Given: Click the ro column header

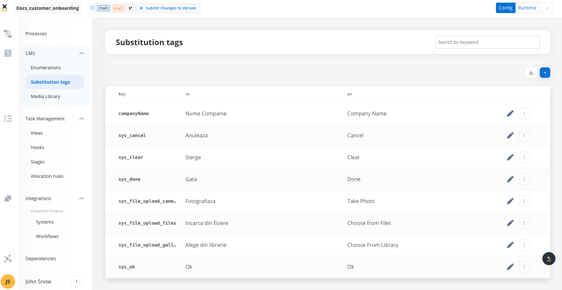Looking at the screenshot, I should (x=187, y=94).
